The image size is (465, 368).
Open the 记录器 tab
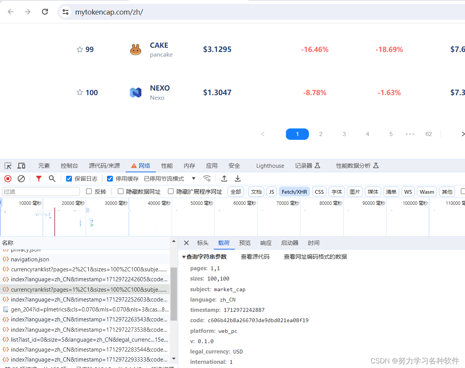(x=307, y=166)
